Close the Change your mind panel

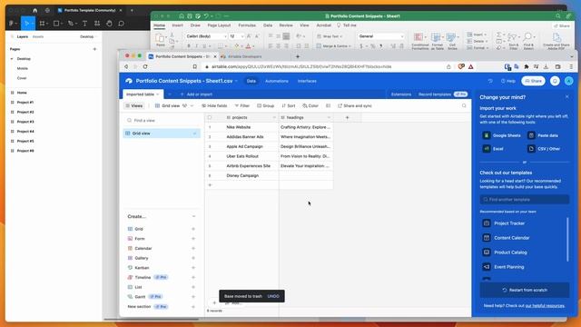566,97
